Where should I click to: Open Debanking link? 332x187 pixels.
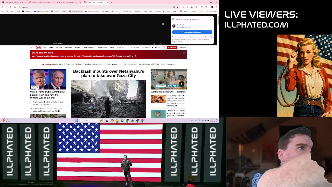(x=172, y=64)
